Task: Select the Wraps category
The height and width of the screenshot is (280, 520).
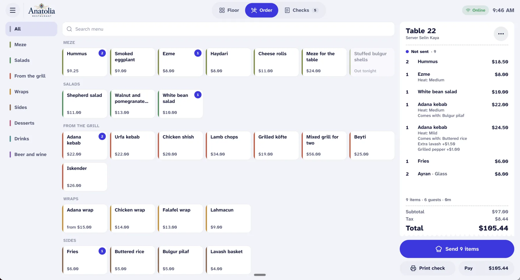Action: click(31, 92)
